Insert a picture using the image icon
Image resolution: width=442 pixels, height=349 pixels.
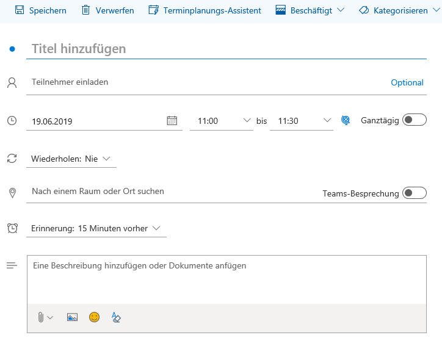[x=72, y=317]
